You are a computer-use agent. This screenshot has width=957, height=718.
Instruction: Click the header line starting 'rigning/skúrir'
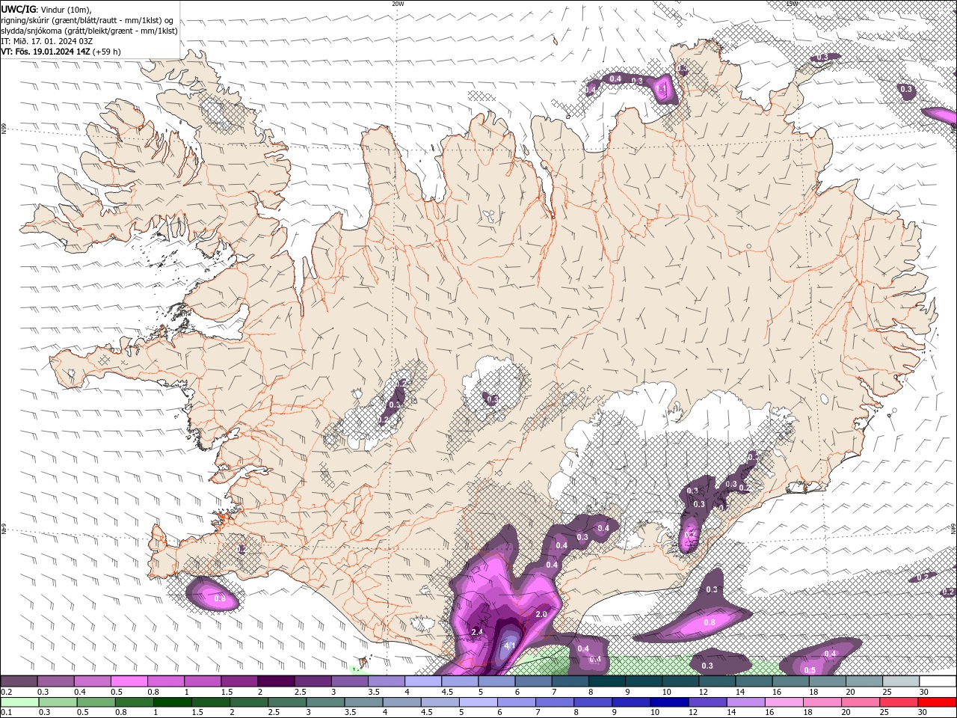[87, 20]
